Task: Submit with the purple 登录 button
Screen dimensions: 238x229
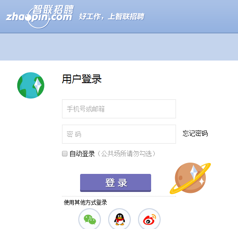Action: pos(115,183)
